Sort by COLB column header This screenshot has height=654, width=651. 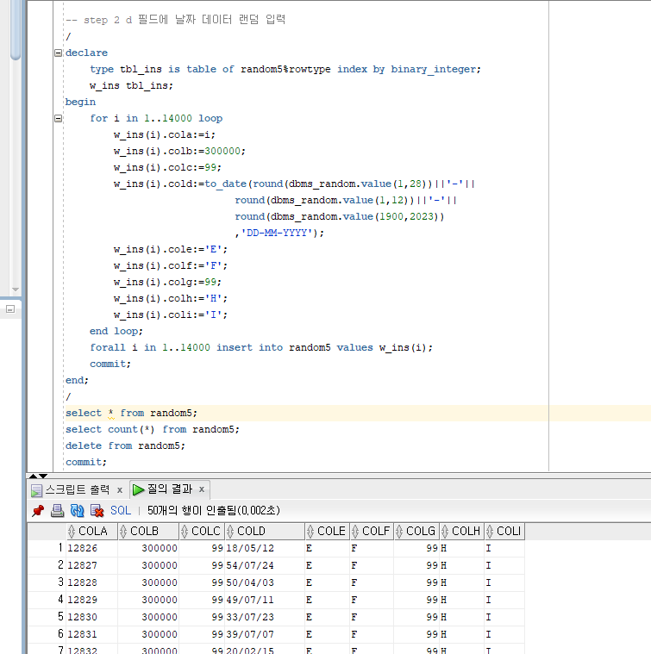click(x=148, y=531)
